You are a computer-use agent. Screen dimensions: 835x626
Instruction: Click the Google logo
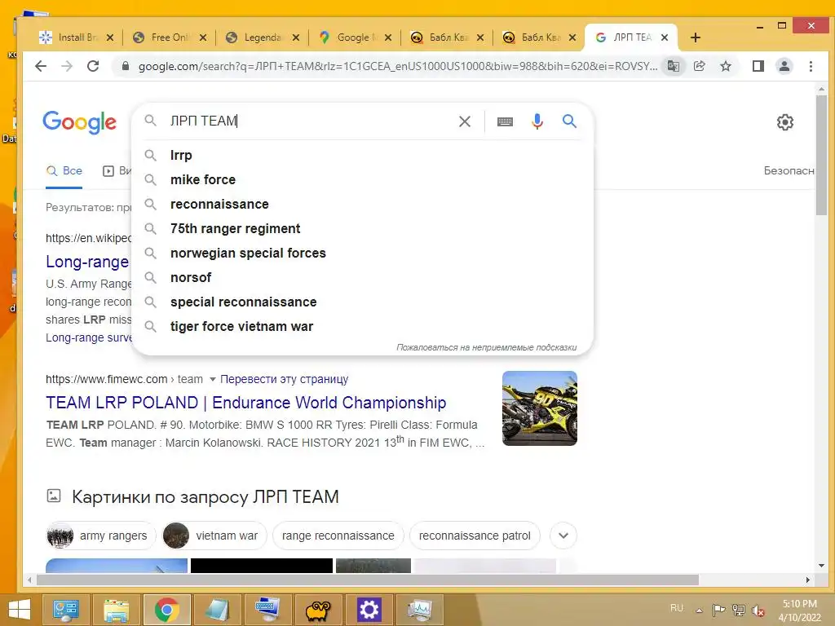pyautogui.click(x=79, y=122)
